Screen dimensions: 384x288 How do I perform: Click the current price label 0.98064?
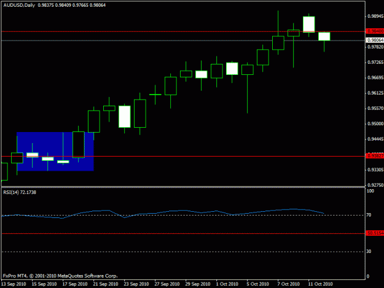point(375,40)
